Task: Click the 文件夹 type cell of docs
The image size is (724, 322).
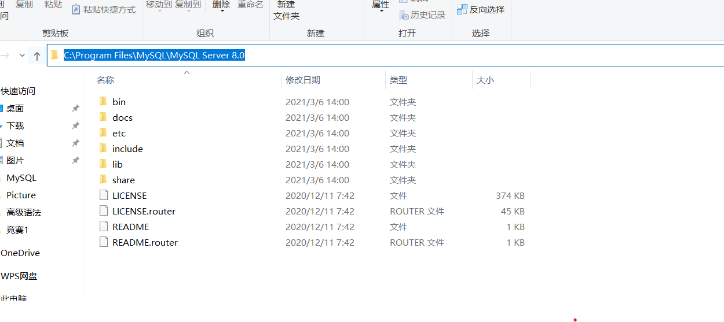Action: click(403, 118)
